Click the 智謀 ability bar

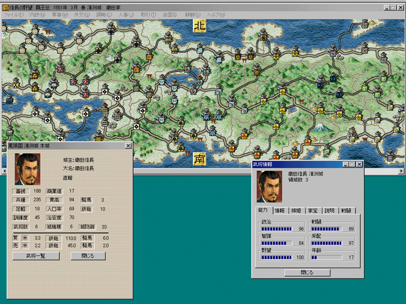tap(277, 243)
